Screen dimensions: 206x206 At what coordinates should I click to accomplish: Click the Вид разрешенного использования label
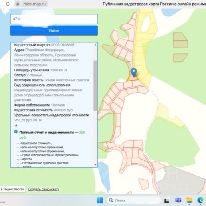pos(42,85)
